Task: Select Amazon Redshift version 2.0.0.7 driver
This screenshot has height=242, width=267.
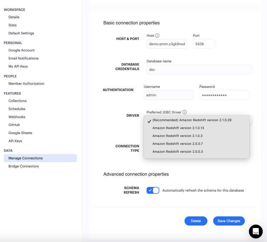Action: [177, 144]
